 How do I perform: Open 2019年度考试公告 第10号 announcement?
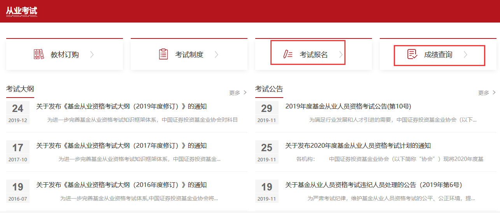348,106
